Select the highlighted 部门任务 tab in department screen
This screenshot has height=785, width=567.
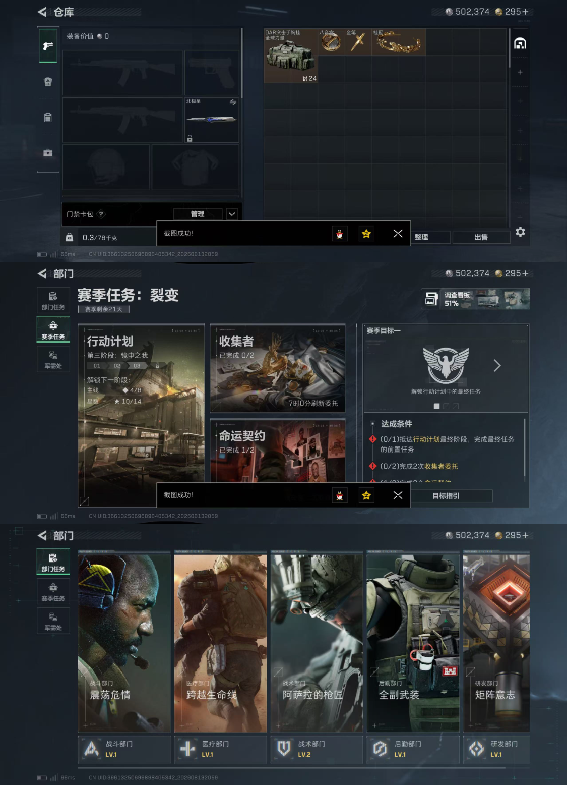coord(53,562)
